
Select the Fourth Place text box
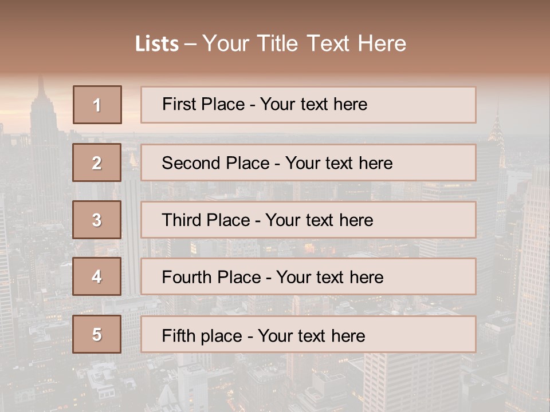tap(308, 277)
